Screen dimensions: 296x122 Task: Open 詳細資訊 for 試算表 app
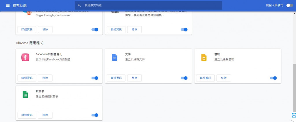coord(27,115)
